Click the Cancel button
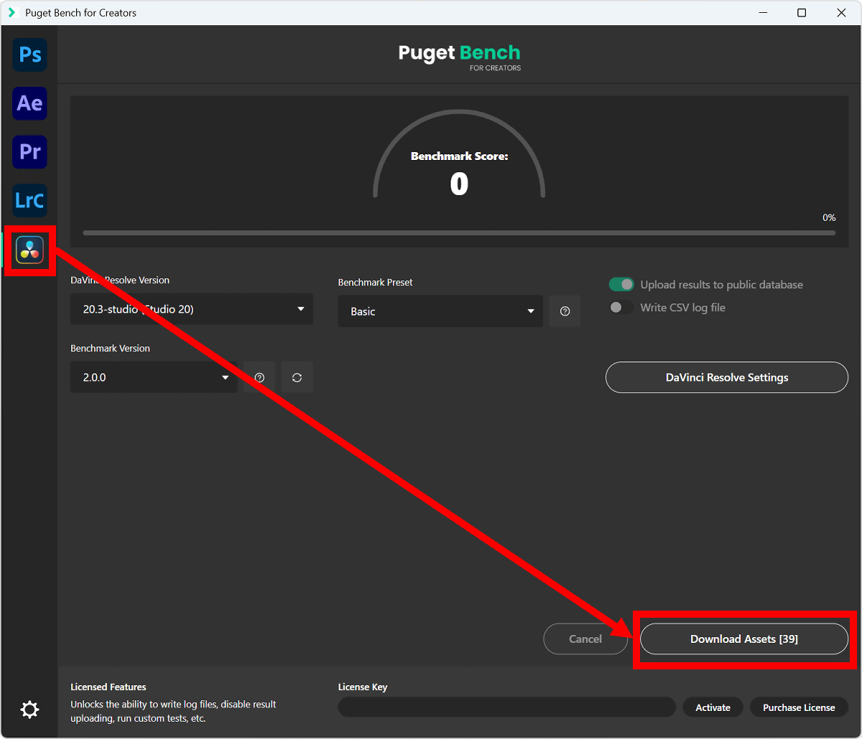This screenshot has height=739, width=862. pos(585,639)
